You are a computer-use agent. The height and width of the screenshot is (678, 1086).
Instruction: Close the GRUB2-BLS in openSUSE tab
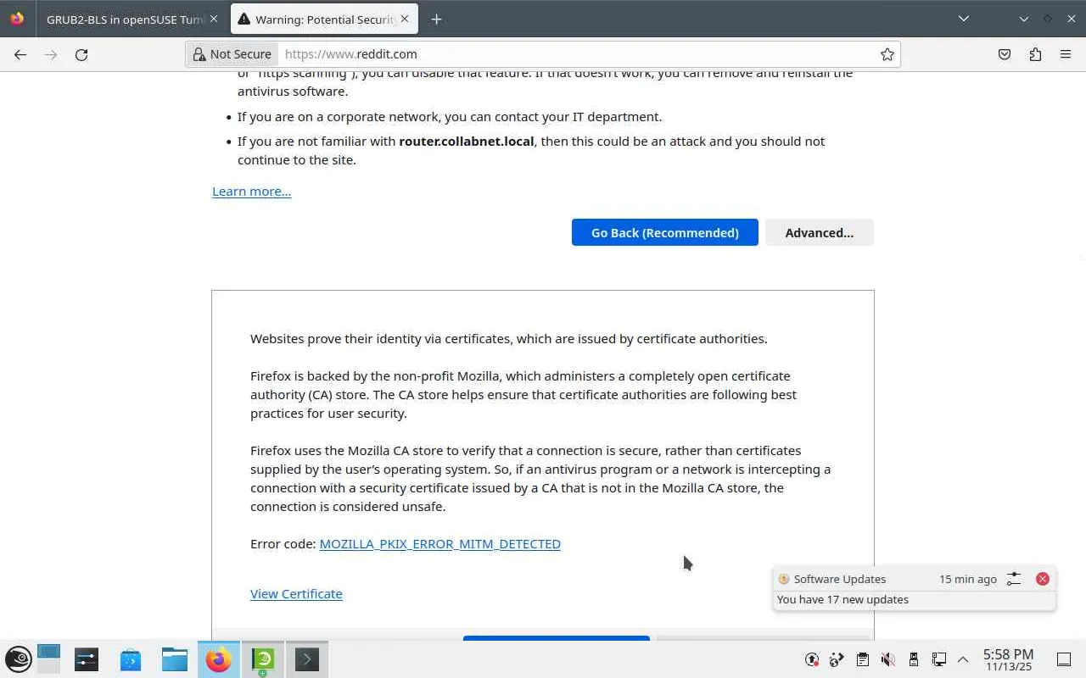[x=213, y=19]
